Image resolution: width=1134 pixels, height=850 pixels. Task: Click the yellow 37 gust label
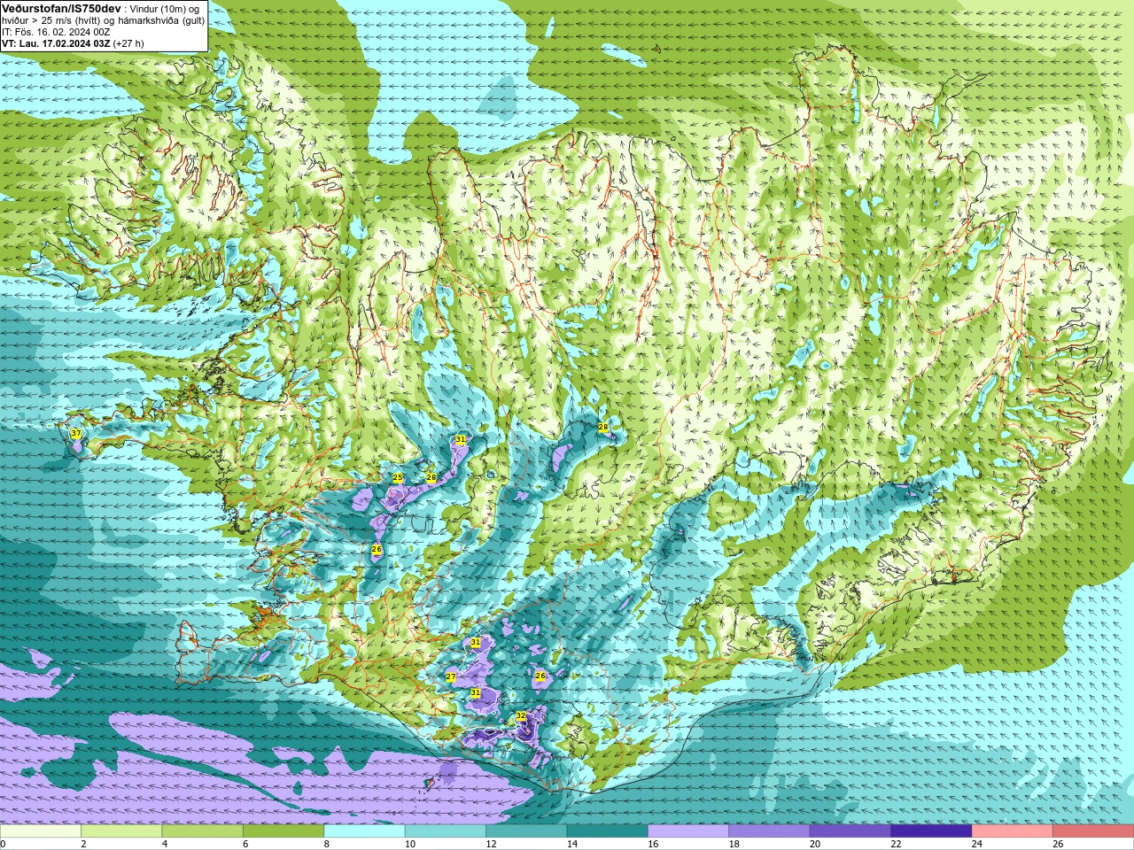[x=76, y=434]
